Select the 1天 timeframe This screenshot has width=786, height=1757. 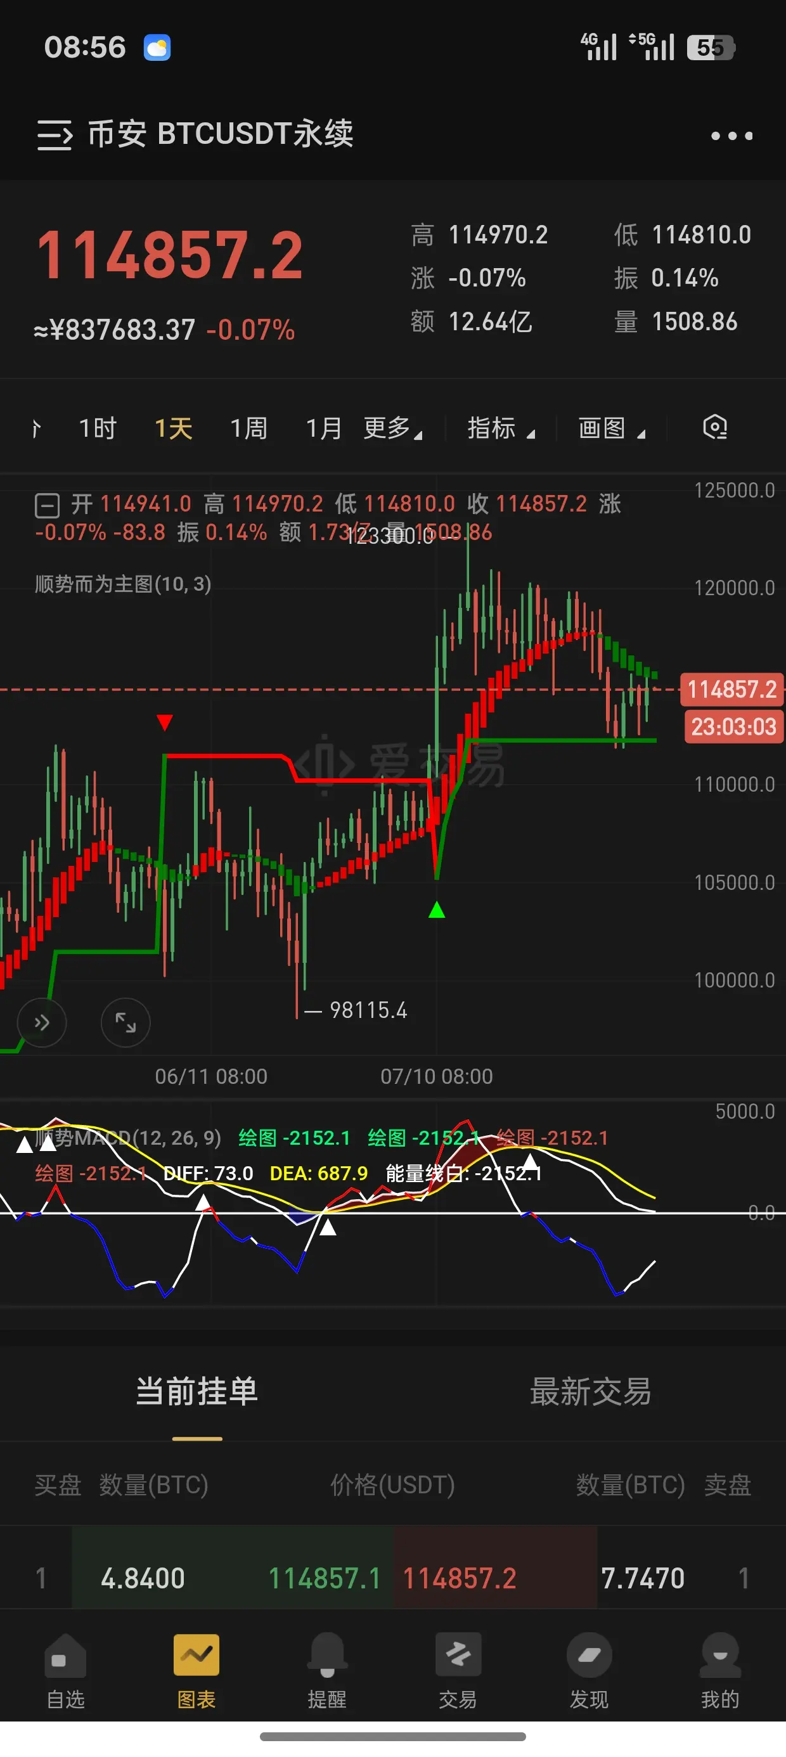173,428
